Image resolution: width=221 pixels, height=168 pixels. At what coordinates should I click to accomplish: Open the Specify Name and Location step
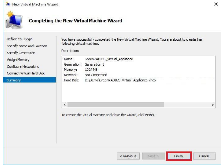point(27,46)
